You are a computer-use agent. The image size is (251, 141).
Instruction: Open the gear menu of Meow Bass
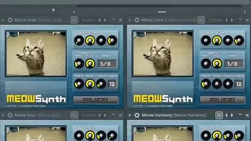(x=10, y=115)
